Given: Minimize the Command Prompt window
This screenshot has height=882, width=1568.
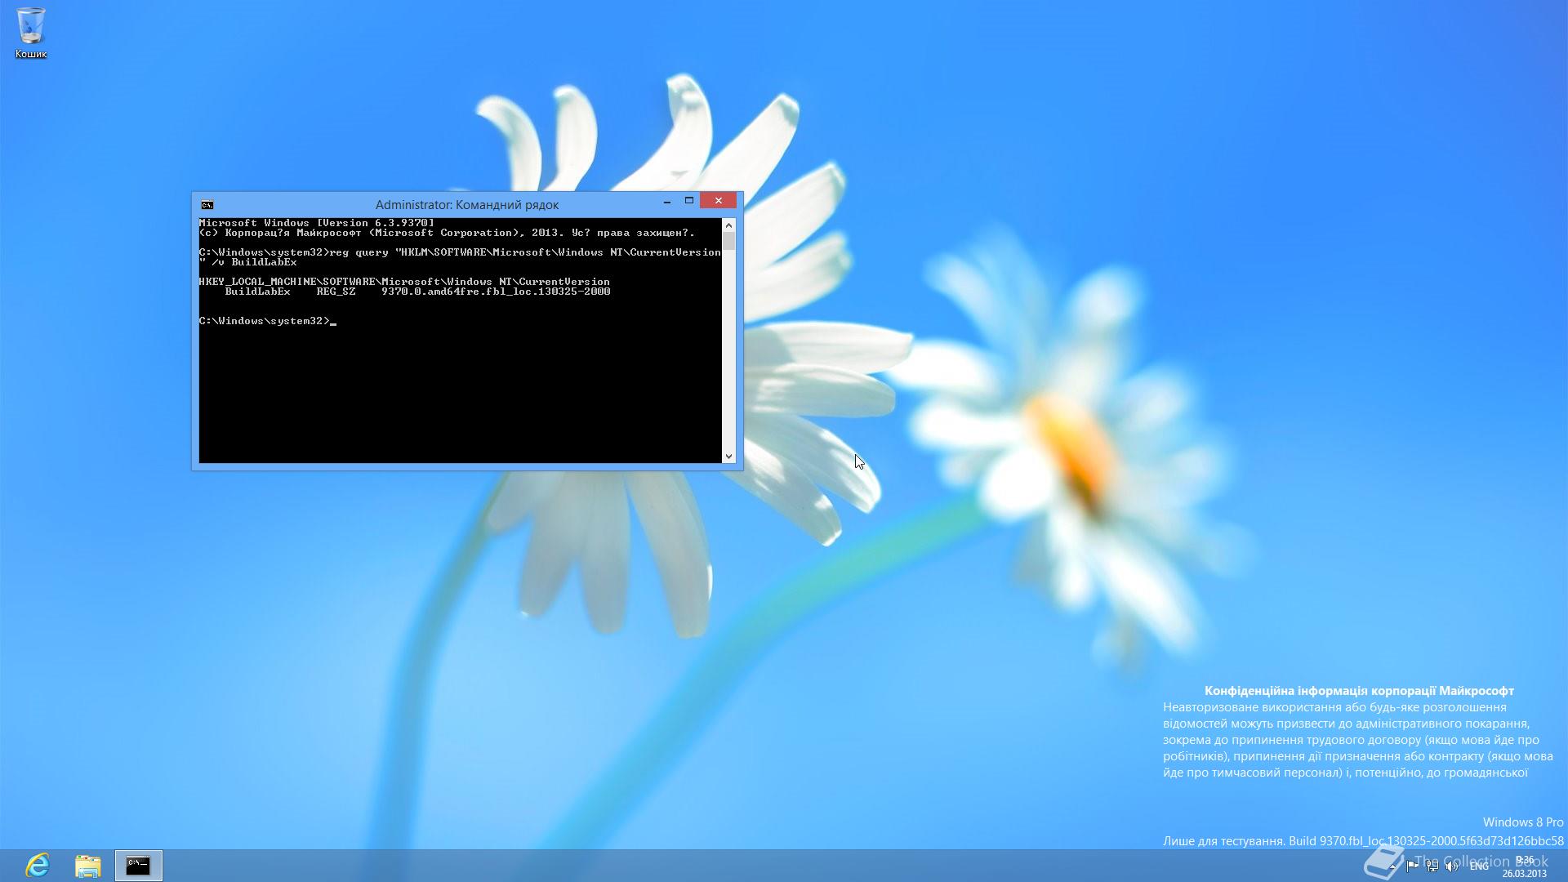Looking at the screenshot, I should (667, 201).
